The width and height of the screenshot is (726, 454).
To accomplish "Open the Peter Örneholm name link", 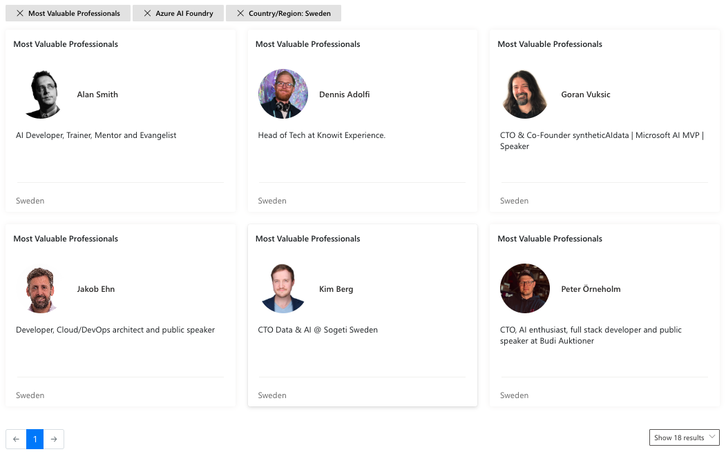I will coord(591,289).
